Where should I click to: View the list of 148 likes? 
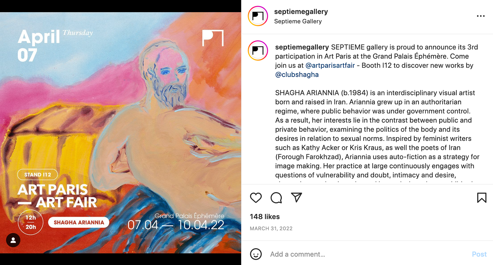(x=265, y=217)
